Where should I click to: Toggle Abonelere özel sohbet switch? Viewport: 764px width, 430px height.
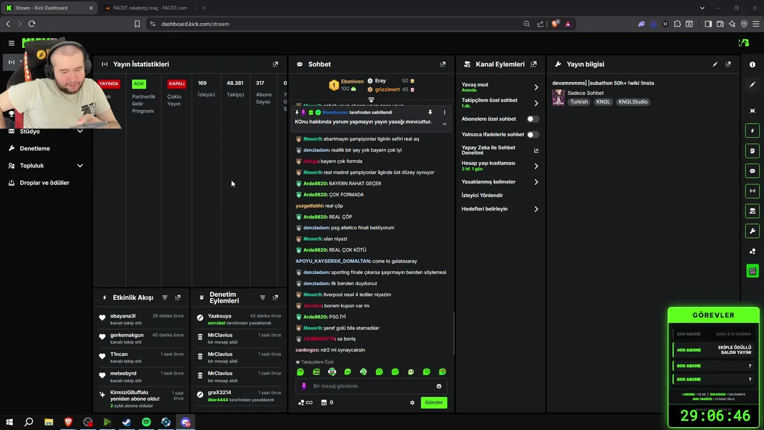pos(532,119)
